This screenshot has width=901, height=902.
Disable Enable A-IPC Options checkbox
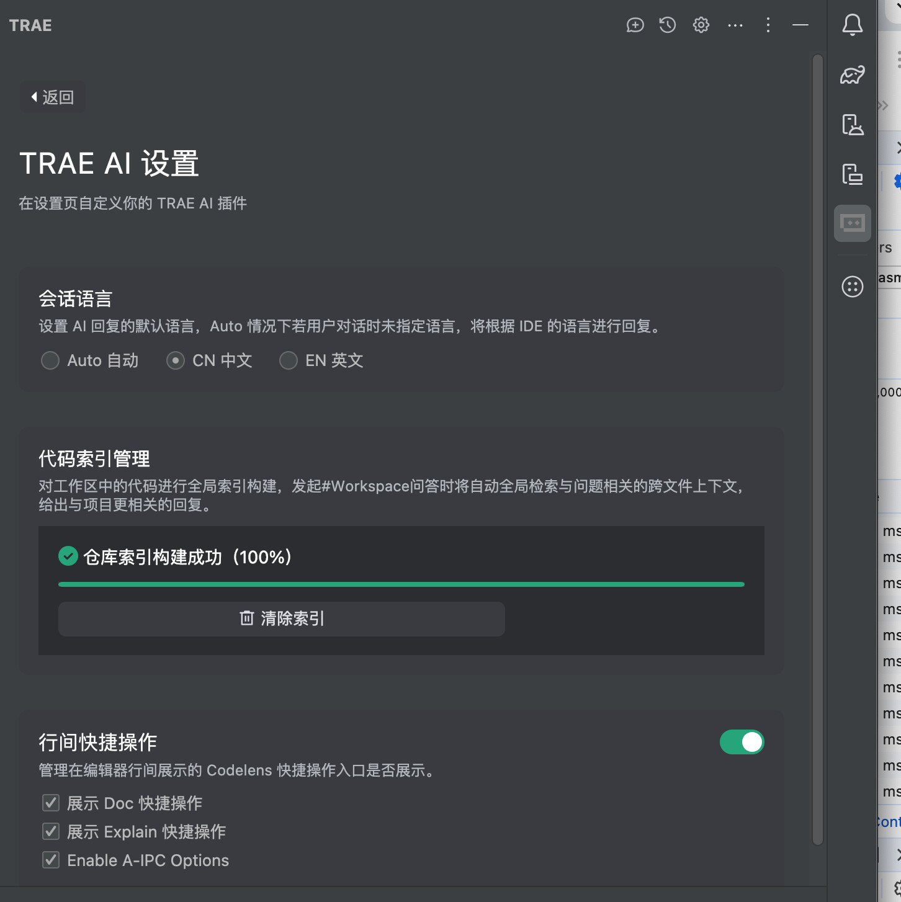[51, 860]
